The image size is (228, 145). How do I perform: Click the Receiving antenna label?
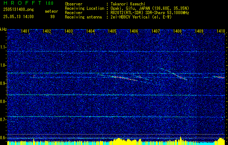click(83, 17)
